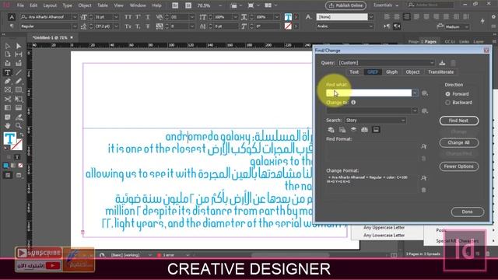The width and height of the screenshot is (498, 280).
Task: Open Search scope Story dropdown
Action: click(x=375, y=121)
